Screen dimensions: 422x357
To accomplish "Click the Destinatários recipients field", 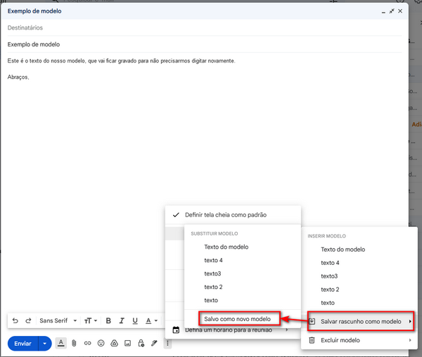I will (205, 27).
